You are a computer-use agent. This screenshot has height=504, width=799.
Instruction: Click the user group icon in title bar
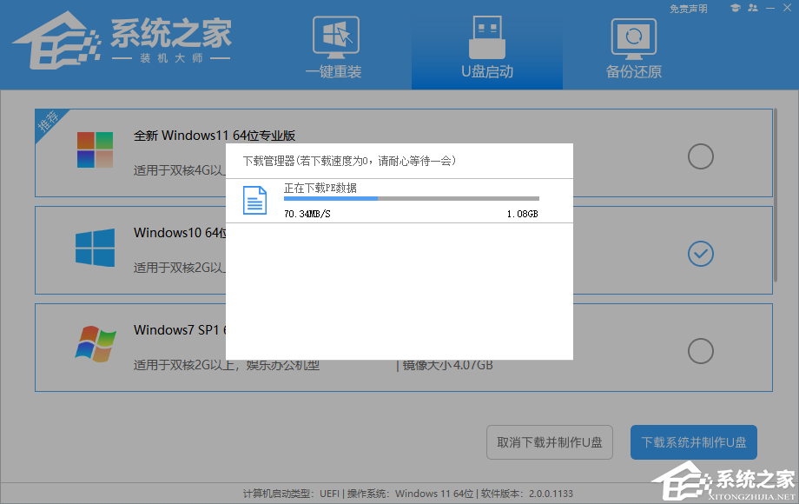(x=752, y=8)
